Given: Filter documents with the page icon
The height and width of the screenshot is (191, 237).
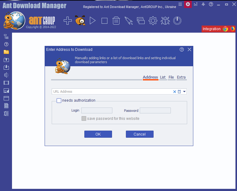Looking at the screenshot, I should point(6,106).
